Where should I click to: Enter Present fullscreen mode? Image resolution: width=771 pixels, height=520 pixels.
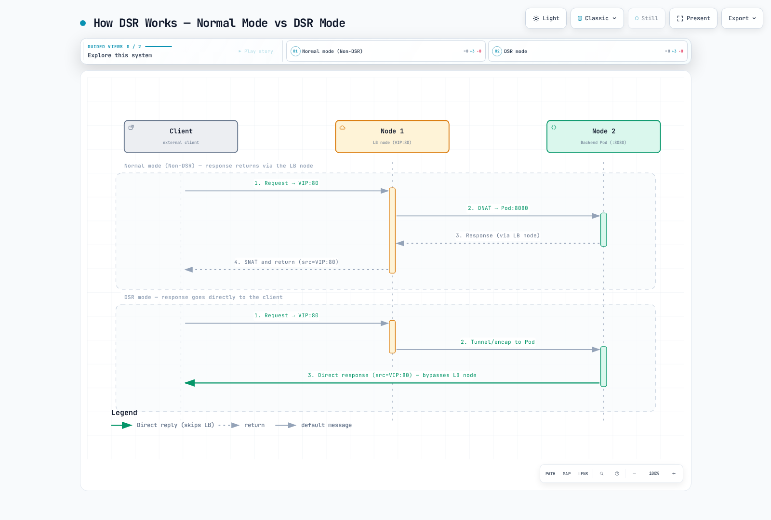(x=693, y=18)
